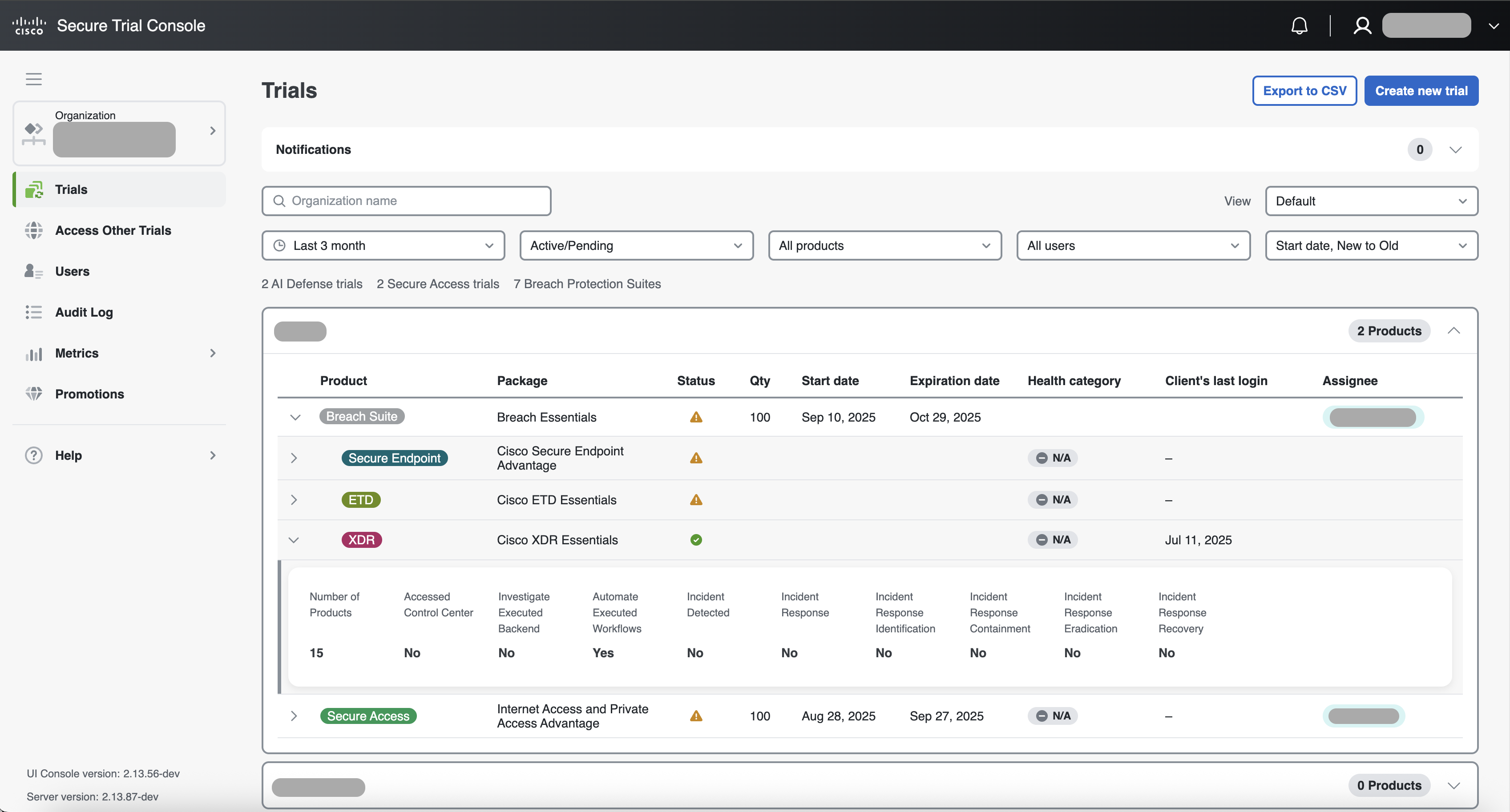
Task: Click the Promotions diamond icon
Action: tap(34, 394)
